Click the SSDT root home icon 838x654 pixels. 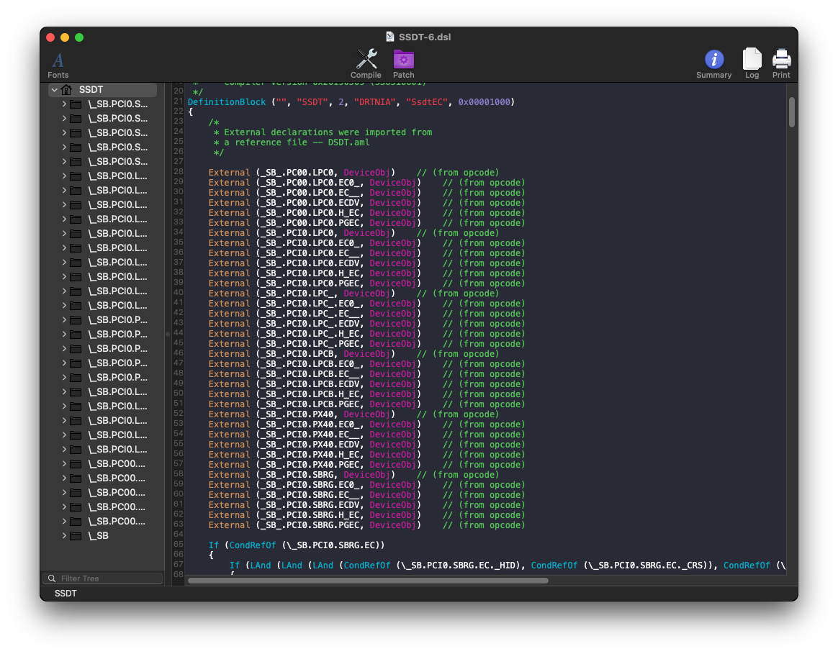pyautogui.click(x=67, y=90)
